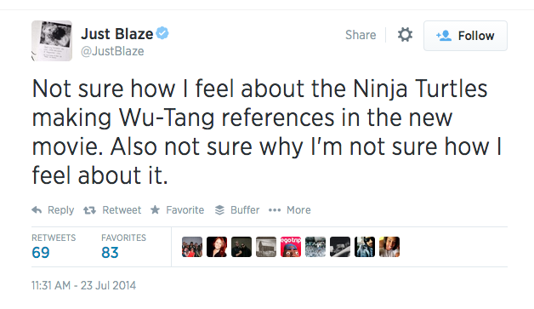Click the @JustBlaze handle
This screenshot has width=534, height=309.
click(112, 51)
